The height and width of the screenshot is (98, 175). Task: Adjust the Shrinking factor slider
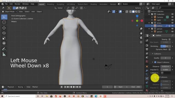pos(165,46)
